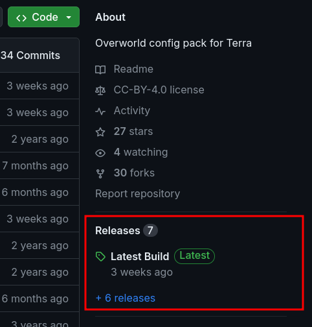Click the scales icon beside CC-BY-4.0 license
Screen dimensions: 312x327
click(x=100, y=90)
